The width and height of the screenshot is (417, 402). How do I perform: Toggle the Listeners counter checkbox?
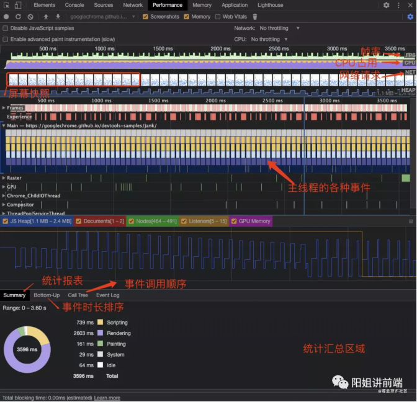(x=184, y=221)
